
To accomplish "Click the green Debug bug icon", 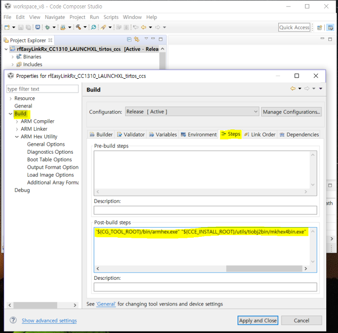I will tap(47, 27).
